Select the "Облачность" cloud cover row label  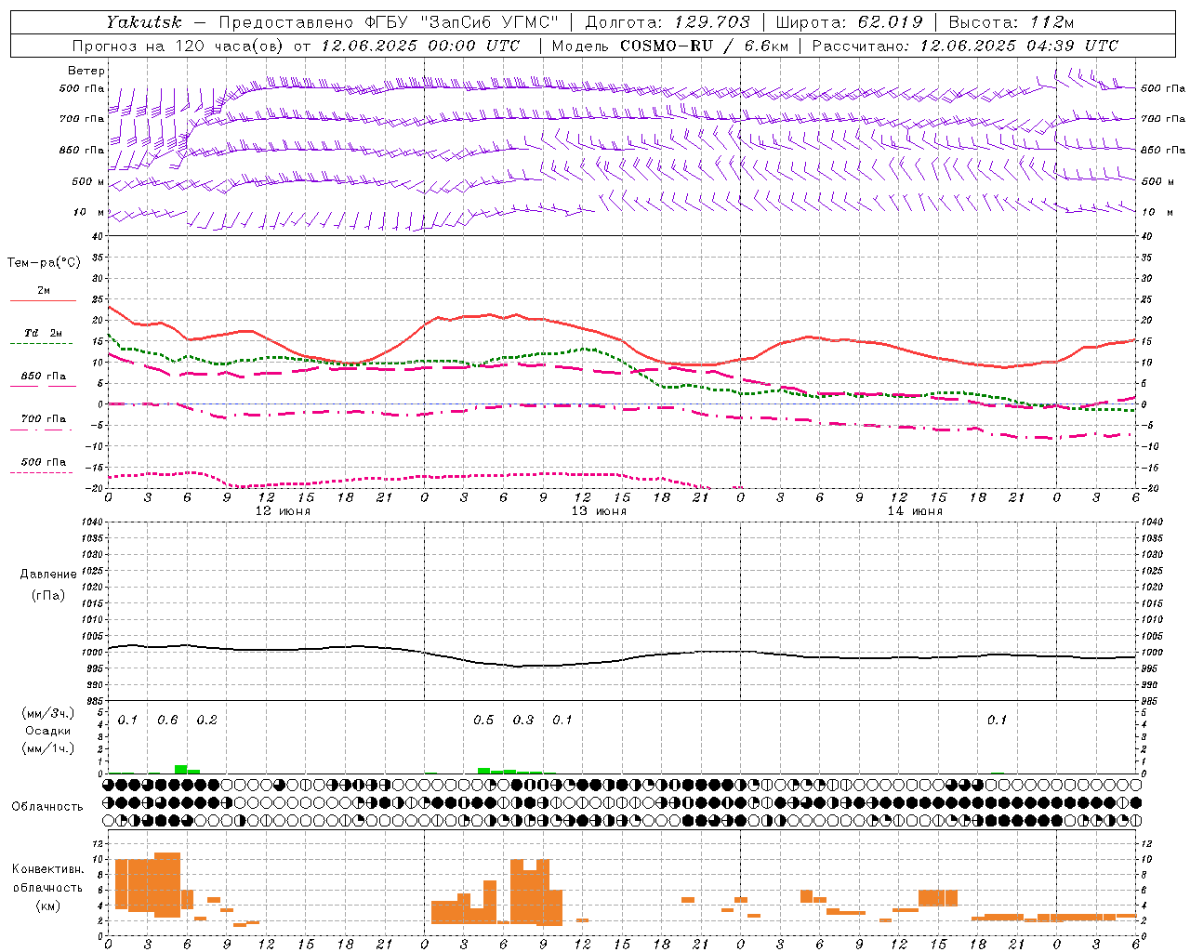click(47, 807)
